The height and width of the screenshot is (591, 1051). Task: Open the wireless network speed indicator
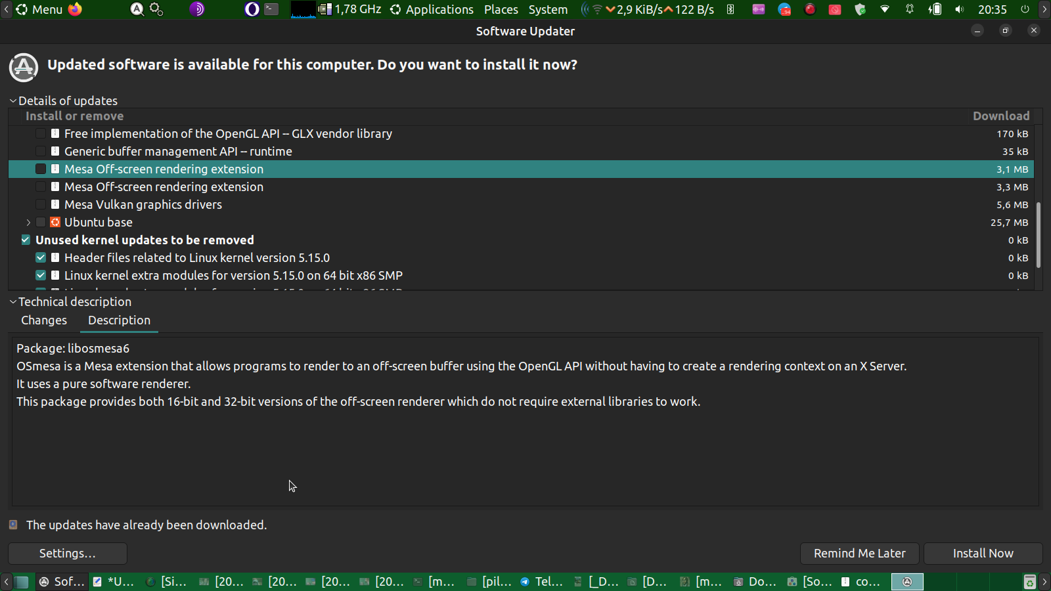coord(648,9)
